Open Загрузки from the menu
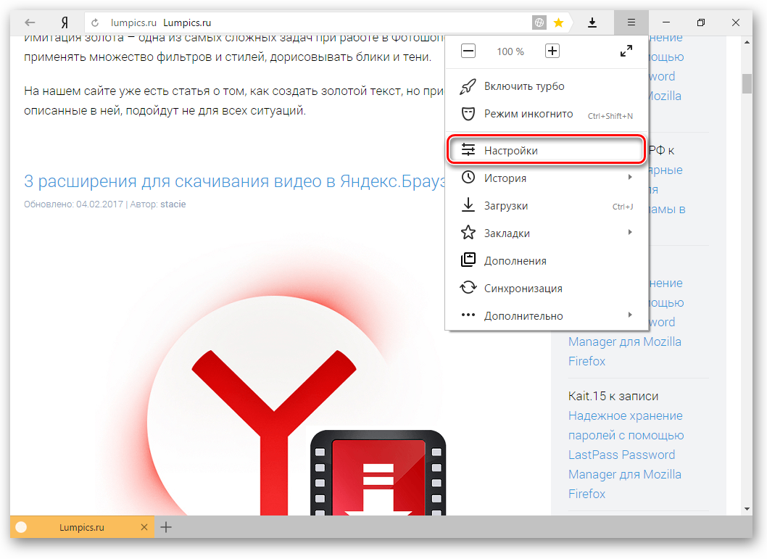767x559 pixels. (x=505, y=206)
